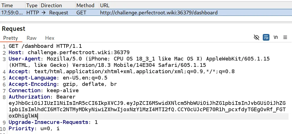The width and height of the screenshot is (292, 134).
Task: Click in the Upgrade-Insecure-Requests header line
Action: tap(53, 122)
